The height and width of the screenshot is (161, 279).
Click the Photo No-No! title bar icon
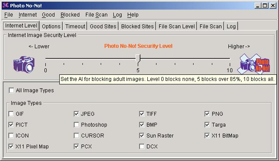click(x=6, y=5)
